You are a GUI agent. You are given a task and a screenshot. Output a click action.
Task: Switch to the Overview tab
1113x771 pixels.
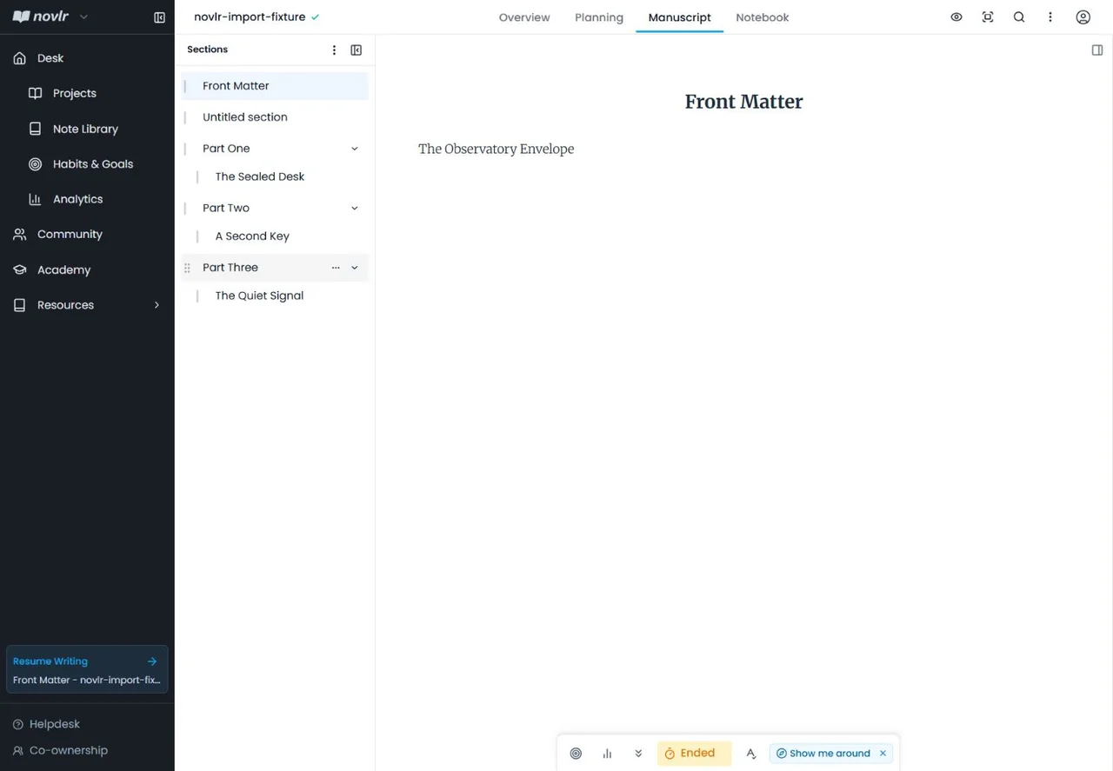(x=524, y=17)
